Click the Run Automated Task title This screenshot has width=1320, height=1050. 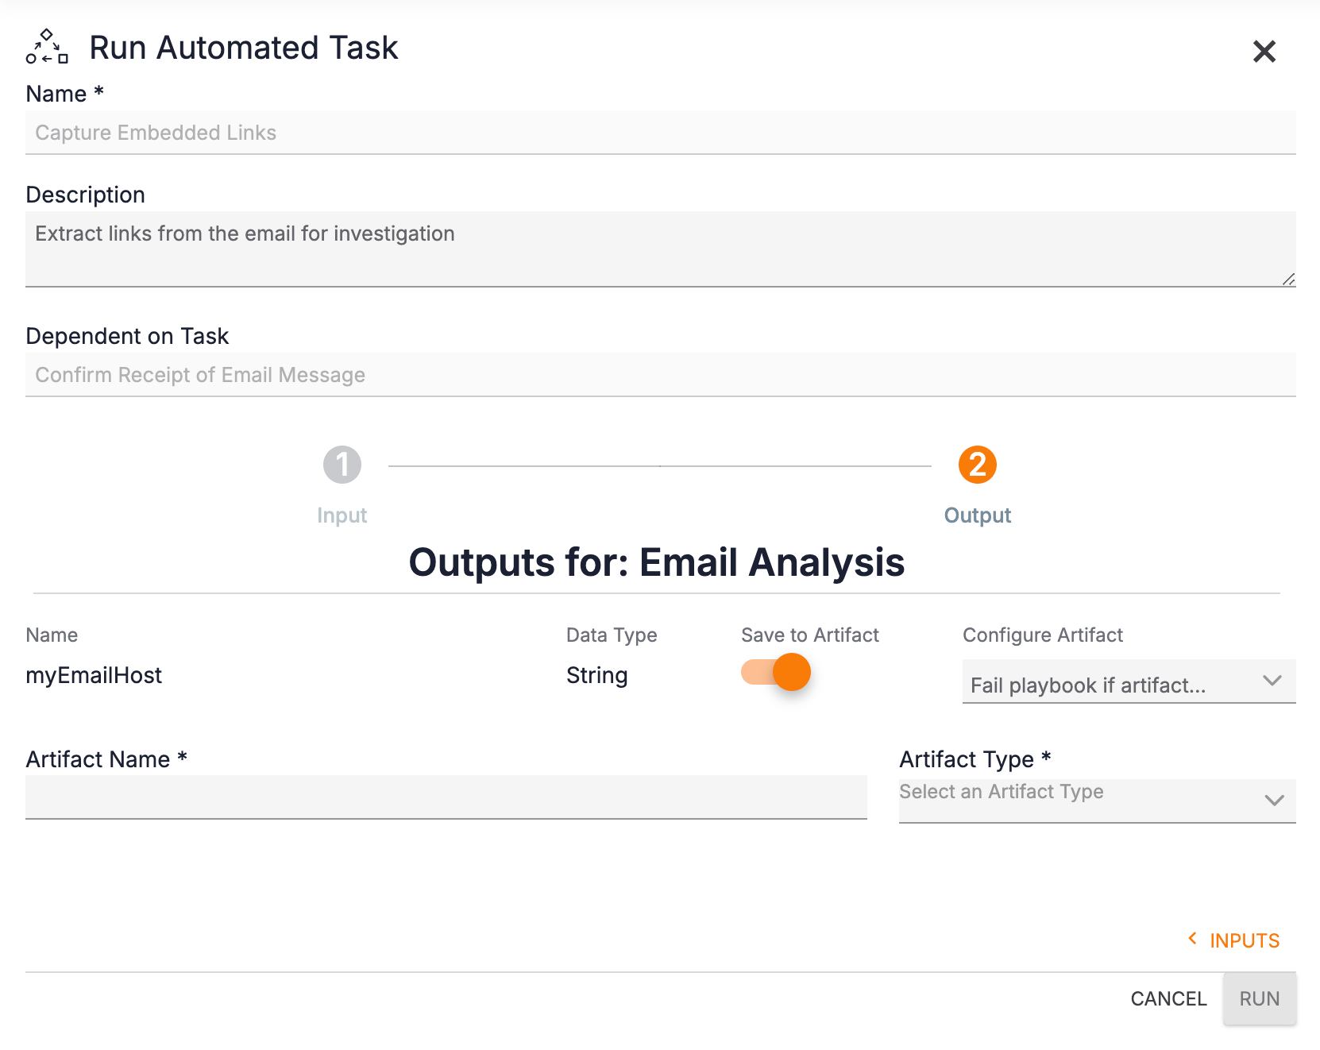243,48
